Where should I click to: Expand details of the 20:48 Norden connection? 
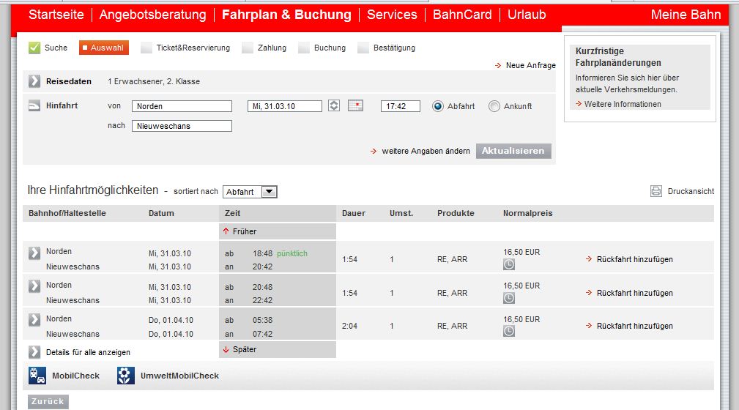click(x=34, y=286)
